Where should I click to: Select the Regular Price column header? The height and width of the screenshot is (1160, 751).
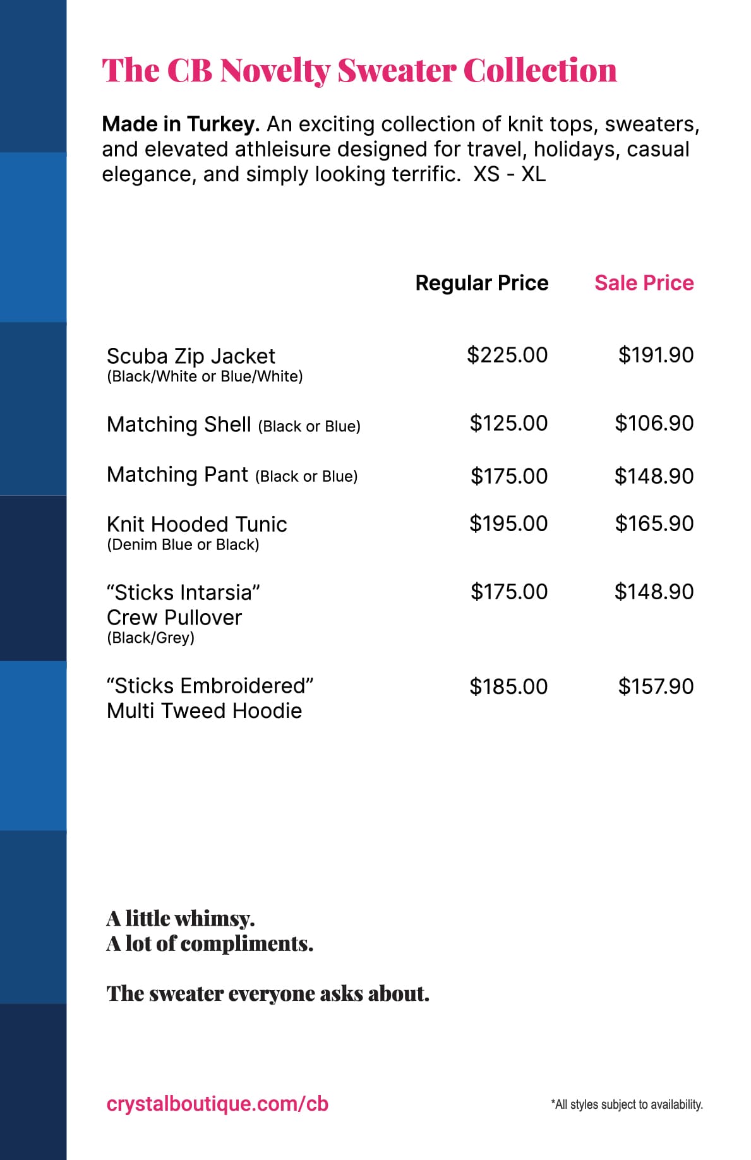(x=482, y=283)
